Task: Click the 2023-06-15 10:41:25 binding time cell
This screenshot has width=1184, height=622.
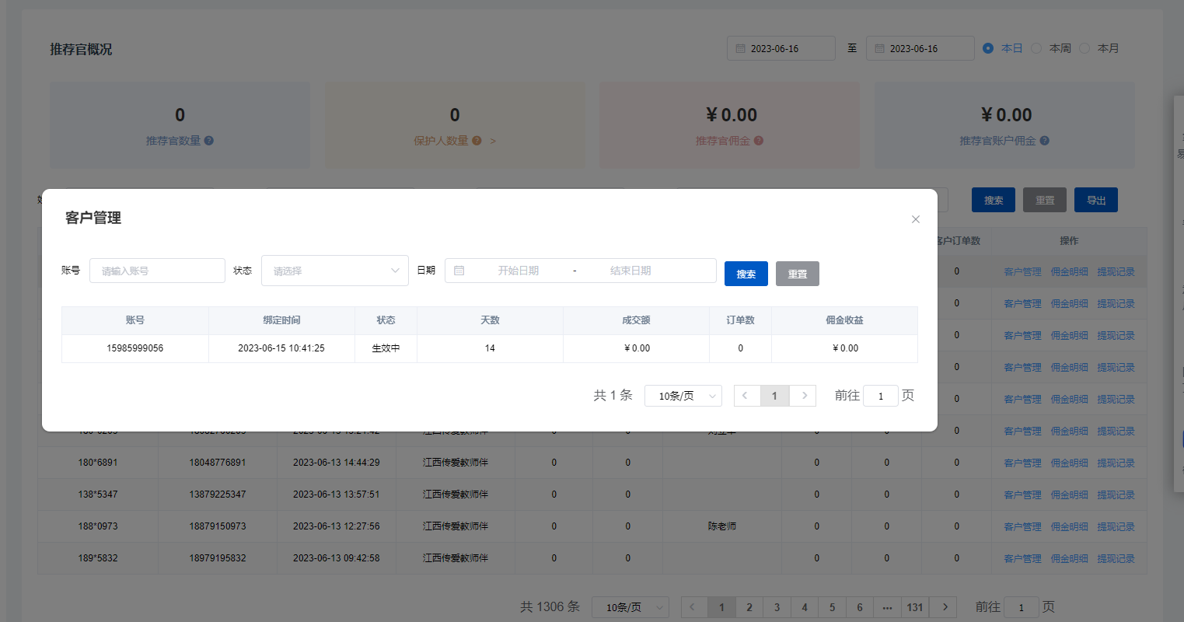Action: [x=281, y=348]
